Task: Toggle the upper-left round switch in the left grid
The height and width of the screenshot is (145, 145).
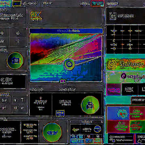Action: 2,33
